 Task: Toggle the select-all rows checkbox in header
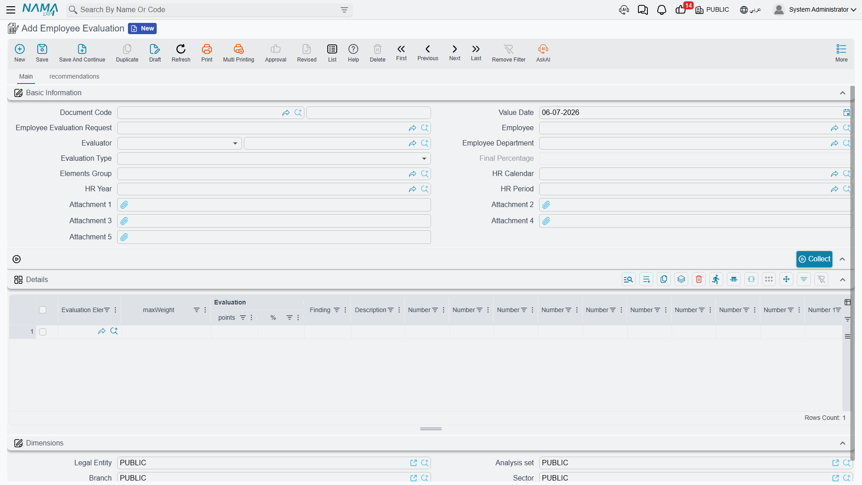point(43,310)
